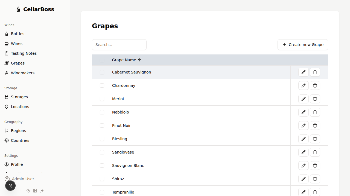Viewport: 350px width, 196px height.
Task: Select the Pinot Noir checkbox
Action: [x=102, y=125]
